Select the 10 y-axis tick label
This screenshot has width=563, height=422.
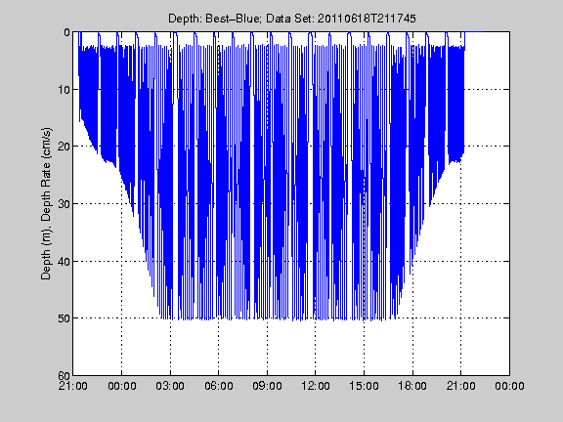coord(64,89)
